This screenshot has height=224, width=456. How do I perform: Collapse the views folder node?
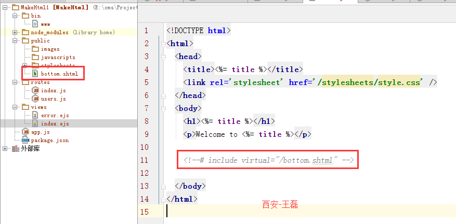click(x=15, y=107)
